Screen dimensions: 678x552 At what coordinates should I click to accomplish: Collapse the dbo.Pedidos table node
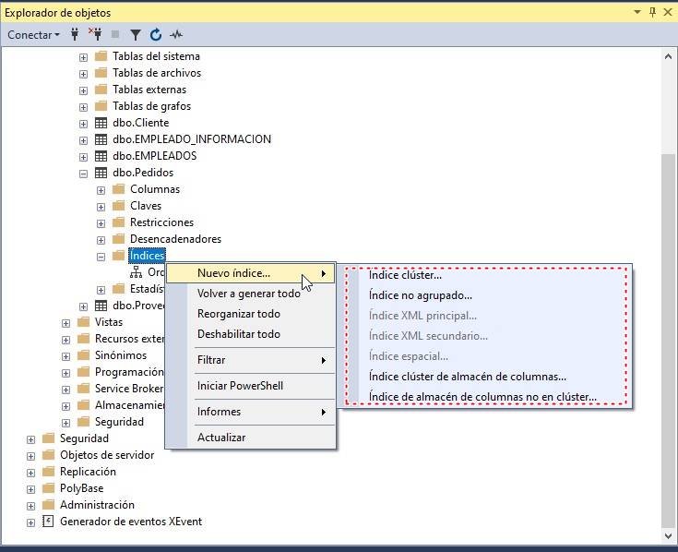click(83, 174)
